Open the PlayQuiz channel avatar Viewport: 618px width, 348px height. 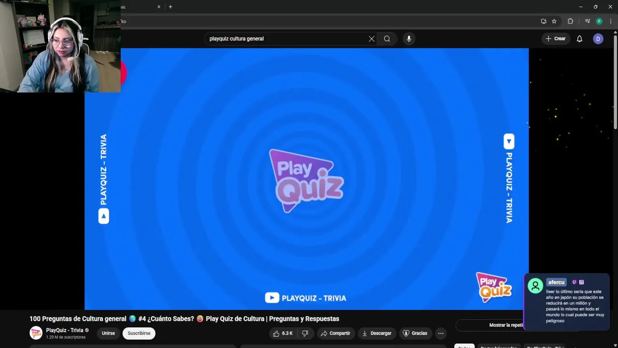point(36,333)
